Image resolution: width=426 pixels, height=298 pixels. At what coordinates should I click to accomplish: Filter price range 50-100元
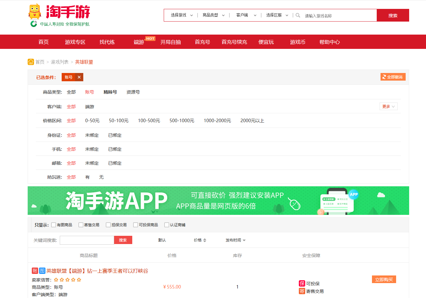pyautogui.click(x=119, y=121)
